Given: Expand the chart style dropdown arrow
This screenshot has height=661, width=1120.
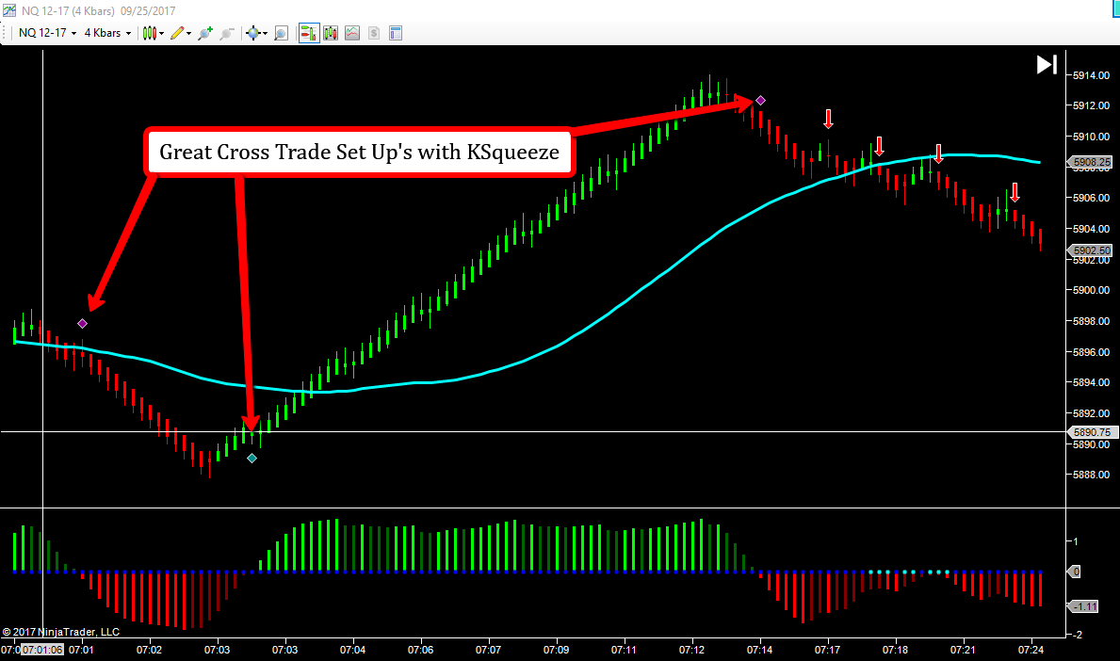Looking at the screenshot, I should pyautogui.click(x=162, y=34).
